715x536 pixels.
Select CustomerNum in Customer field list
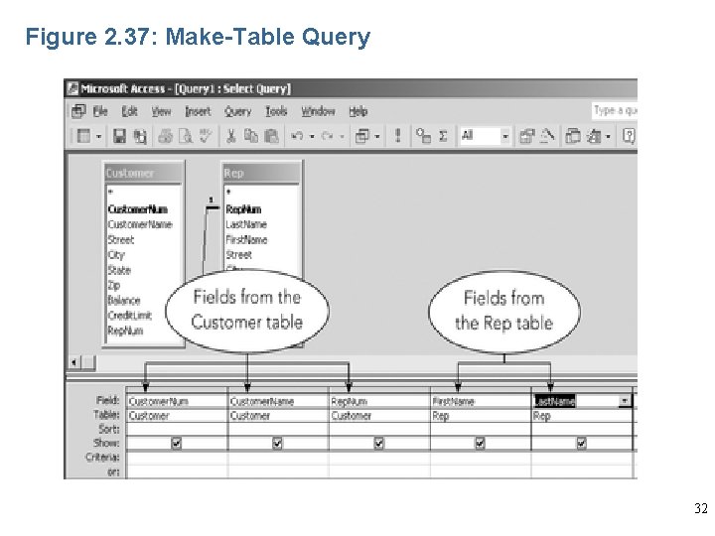(x=138, y=209)
